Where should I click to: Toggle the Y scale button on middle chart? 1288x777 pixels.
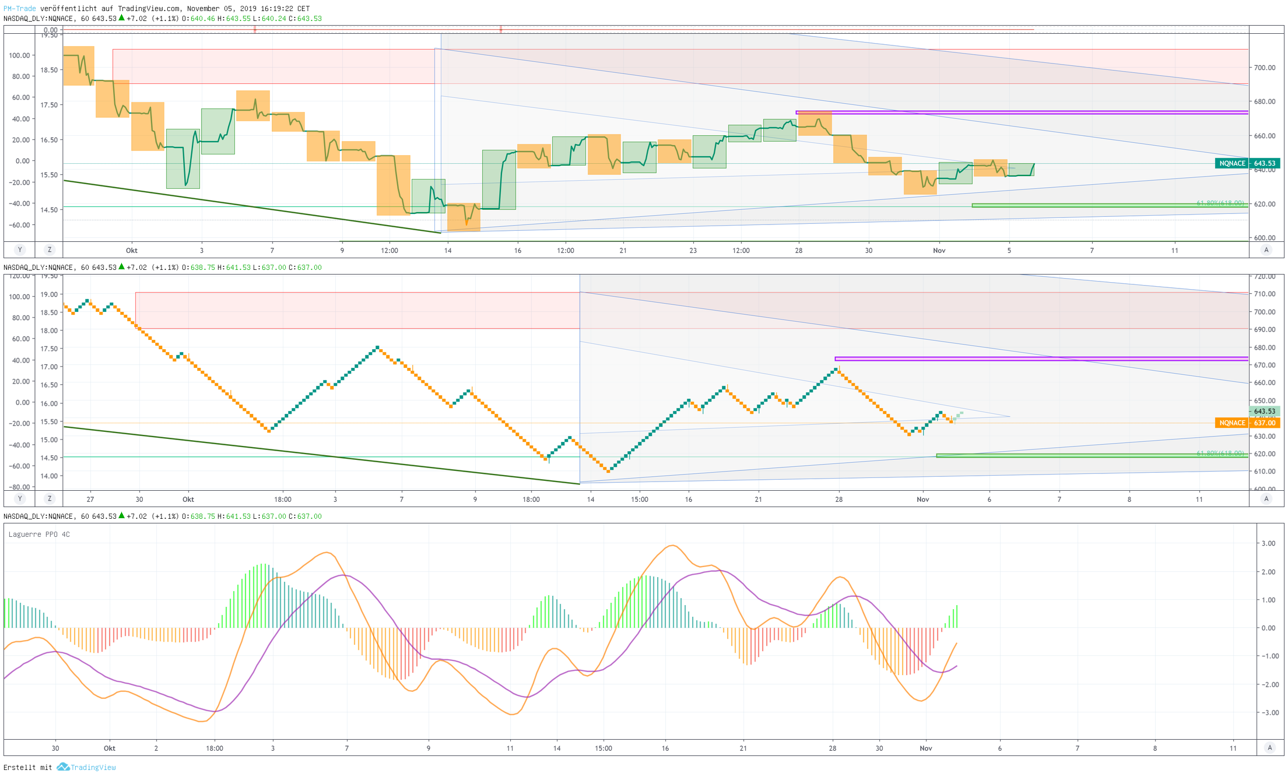pyautogui.click(x=20, y=499)
